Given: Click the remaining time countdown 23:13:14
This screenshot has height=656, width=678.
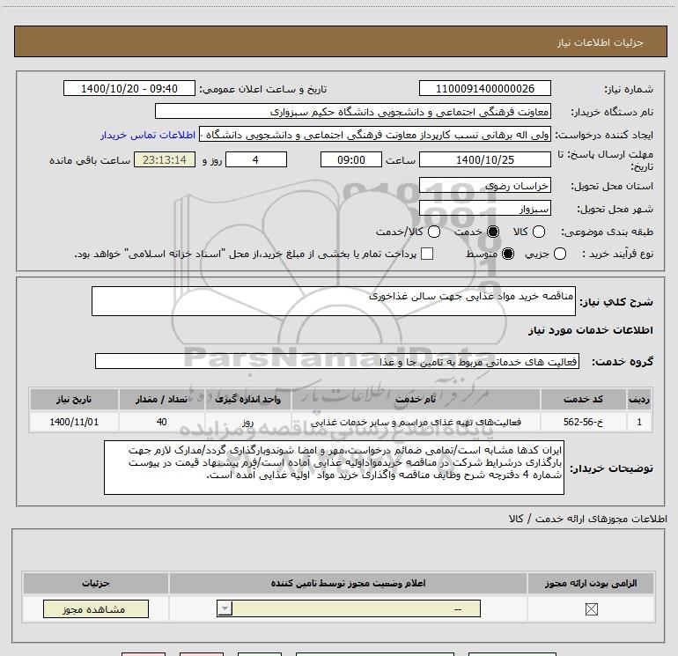Looking at the screenshot, I should pyautogui.click(x=165, y=159).
